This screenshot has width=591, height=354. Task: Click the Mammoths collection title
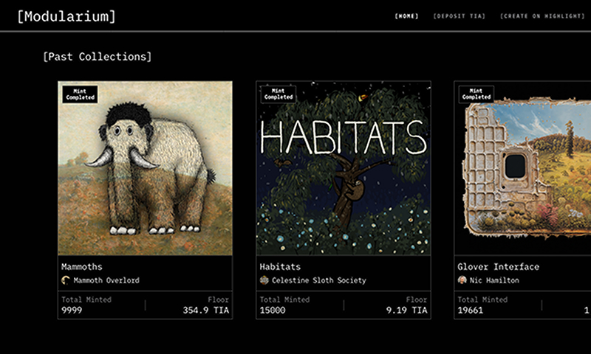click(x=82, y=267)
